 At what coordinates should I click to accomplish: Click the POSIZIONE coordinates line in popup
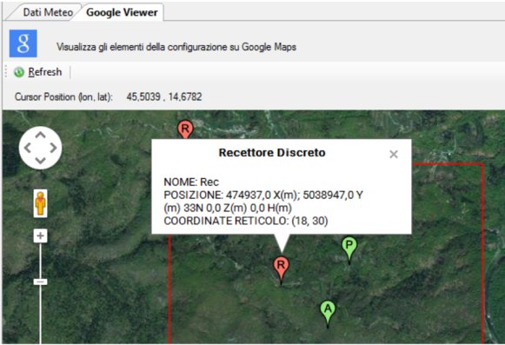pos(263,202)
